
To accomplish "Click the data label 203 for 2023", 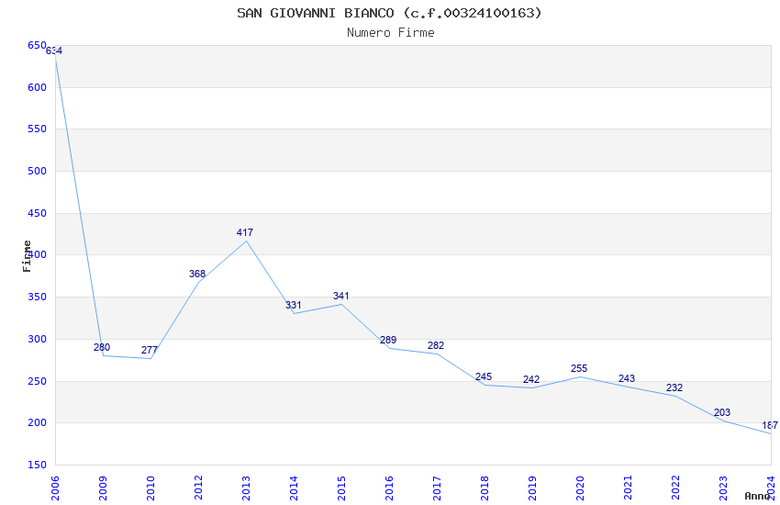I will 722,412.
